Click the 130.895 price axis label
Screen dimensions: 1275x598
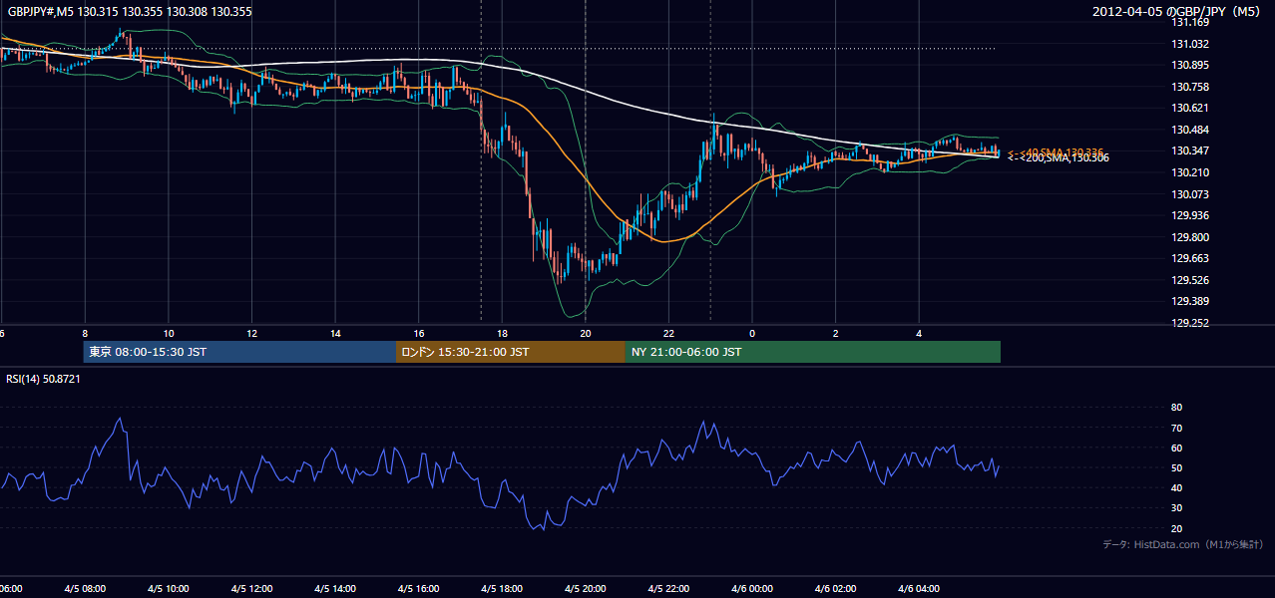[1191, 66]
